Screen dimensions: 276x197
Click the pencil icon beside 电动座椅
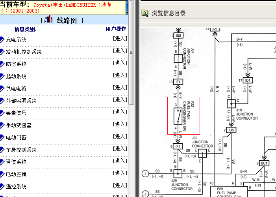[x=2, y=174]
